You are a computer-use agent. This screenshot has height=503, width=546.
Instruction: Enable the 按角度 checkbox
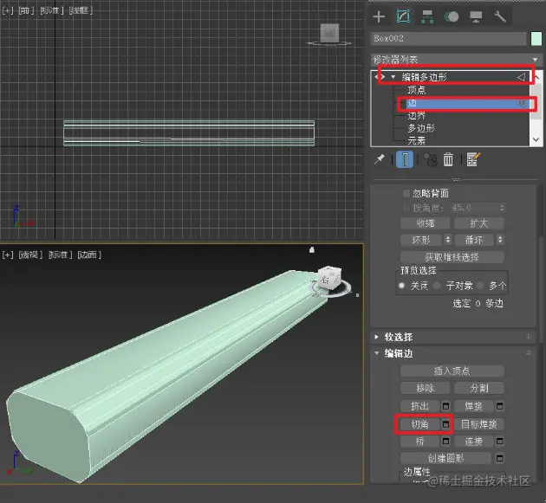point(406,208)
